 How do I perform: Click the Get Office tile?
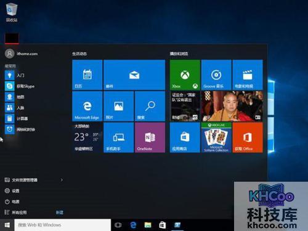(x=248, y=137)
